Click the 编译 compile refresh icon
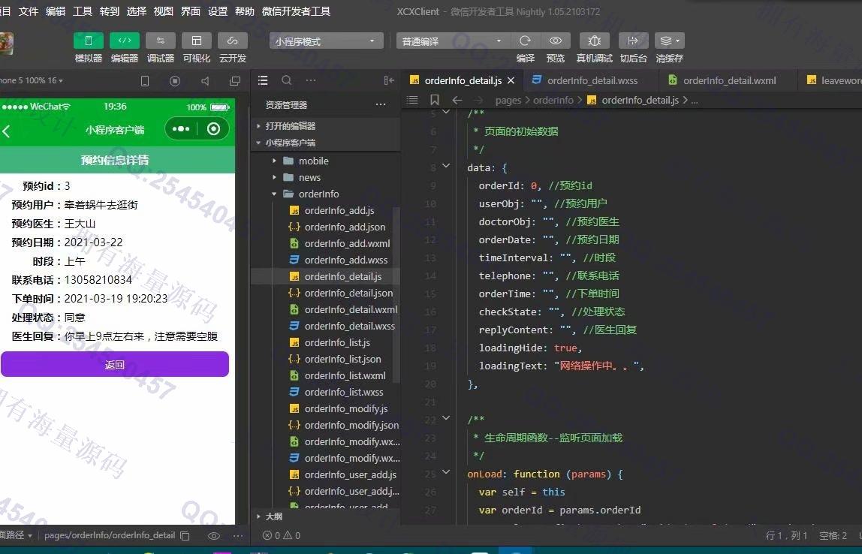 pos(525,41)
